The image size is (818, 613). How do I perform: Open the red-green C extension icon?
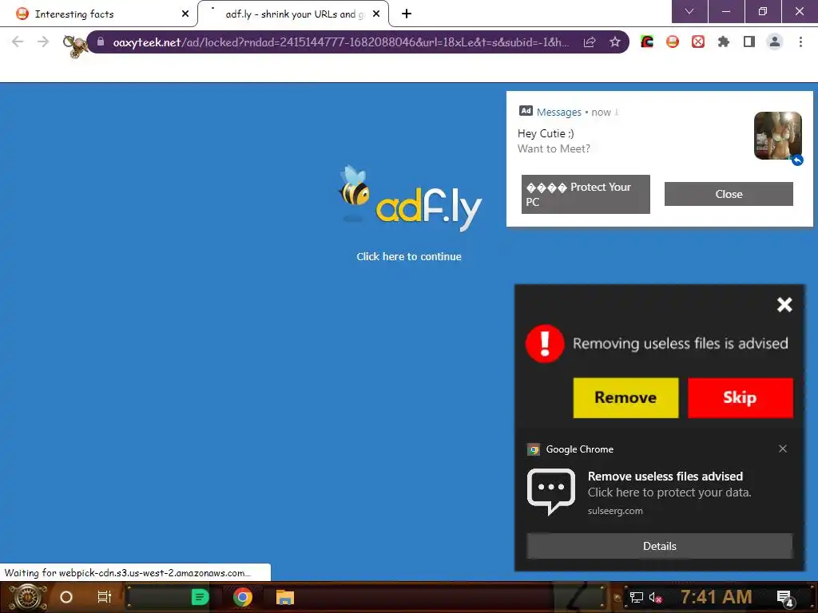tap(647, 42)
